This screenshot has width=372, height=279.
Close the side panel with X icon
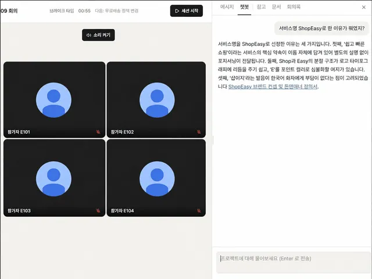363,7
